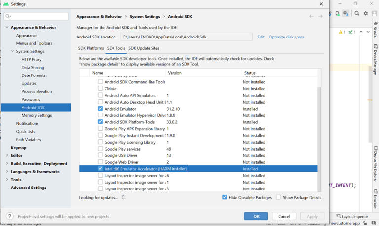Switch to the SDK Update Sites tab

pos(144,48)
